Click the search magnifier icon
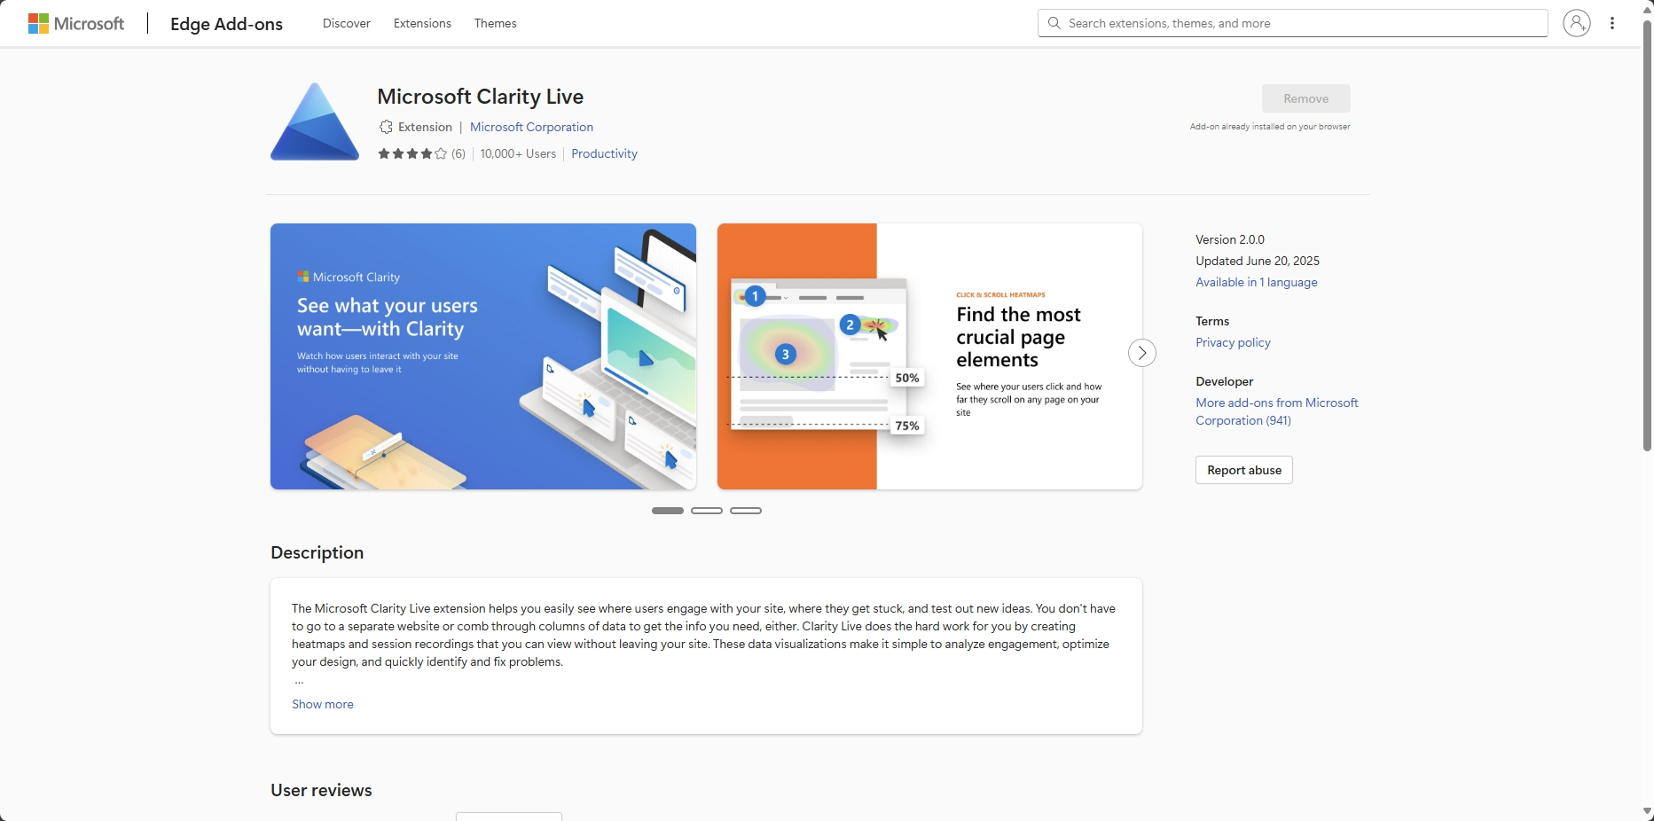 (1054, 23)
